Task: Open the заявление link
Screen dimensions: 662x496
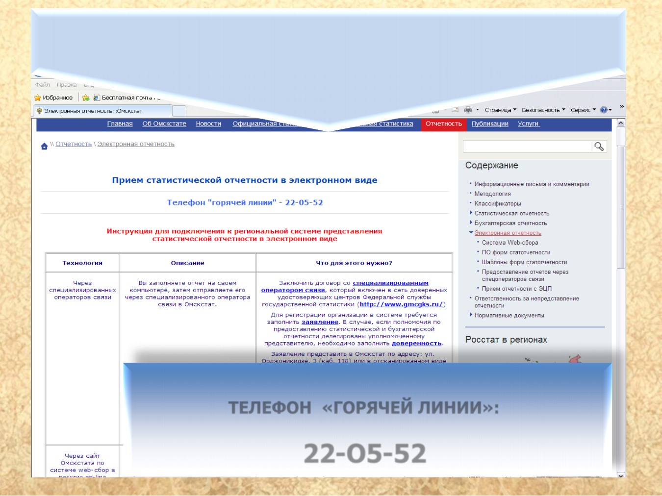Action: pyautogui.click(x=320, y=322)
